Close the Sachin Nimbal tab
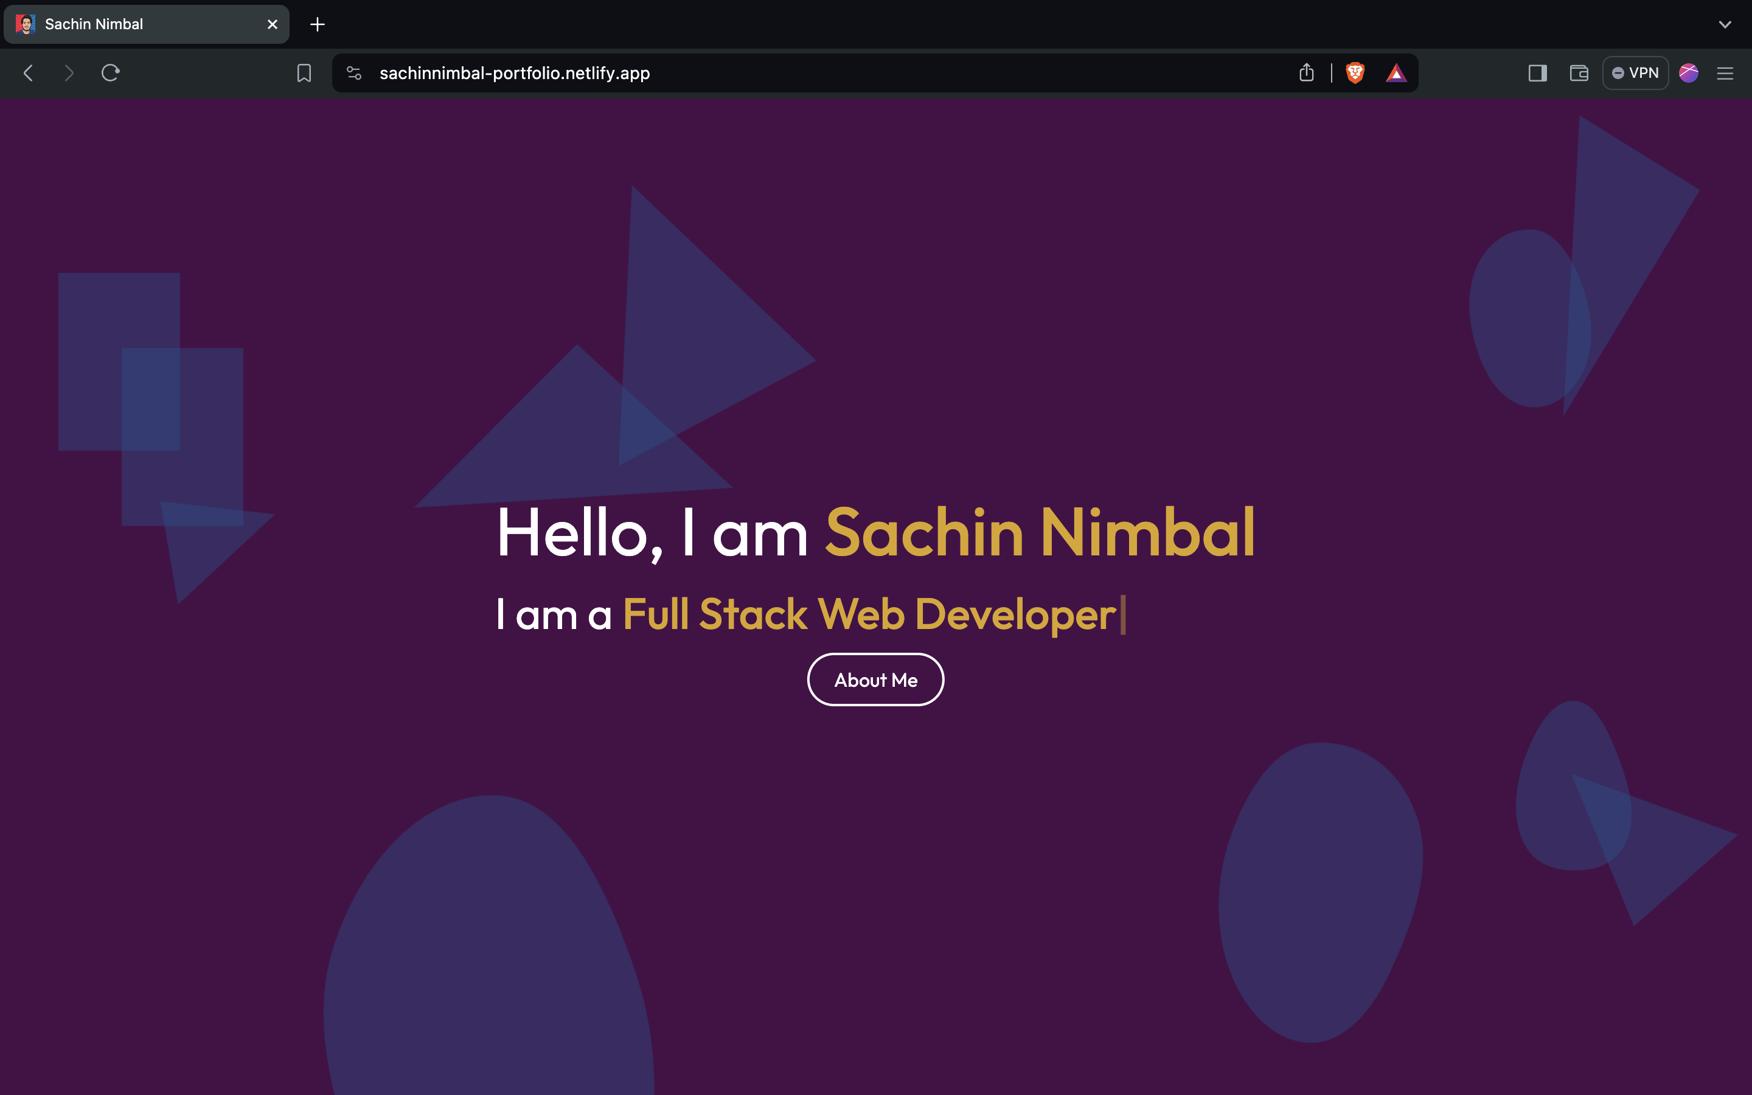This screenshot has width=1752, height=1095. pos(271,24)
